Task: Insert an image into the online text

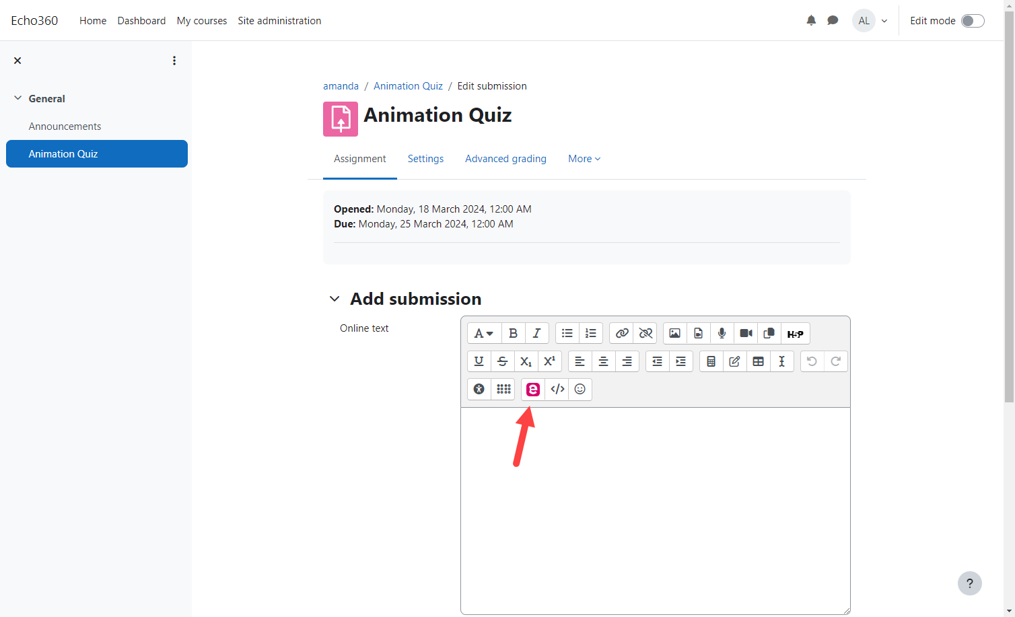Action: (x=674, y=333)
